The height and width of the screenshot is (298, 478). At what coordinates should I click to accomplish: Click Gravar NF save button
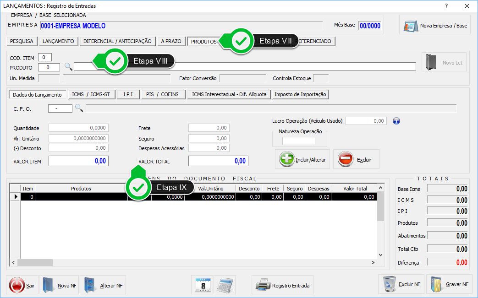450,284
